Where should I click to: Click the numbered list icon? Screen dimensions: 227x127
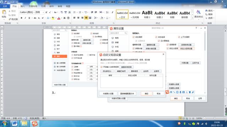tap(80, 12)
